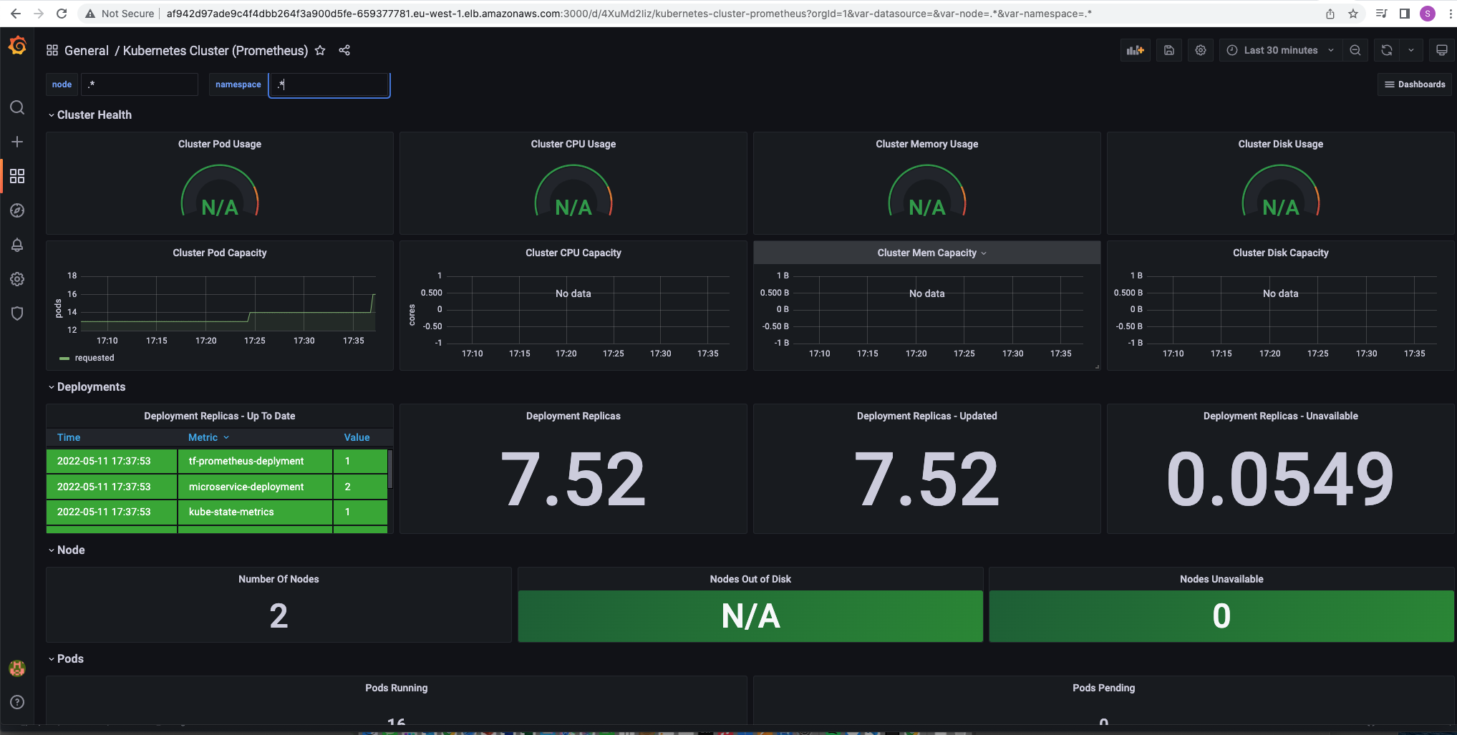
Task: Open the search dashboards icon in sidebar
Action: pos(17,107)
